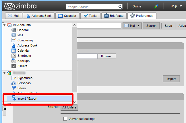Image resolution: width=186 pixels, height=123 pixels.
Task: Select the 'Personas' tree row text
Action: (x=24, y=83)
